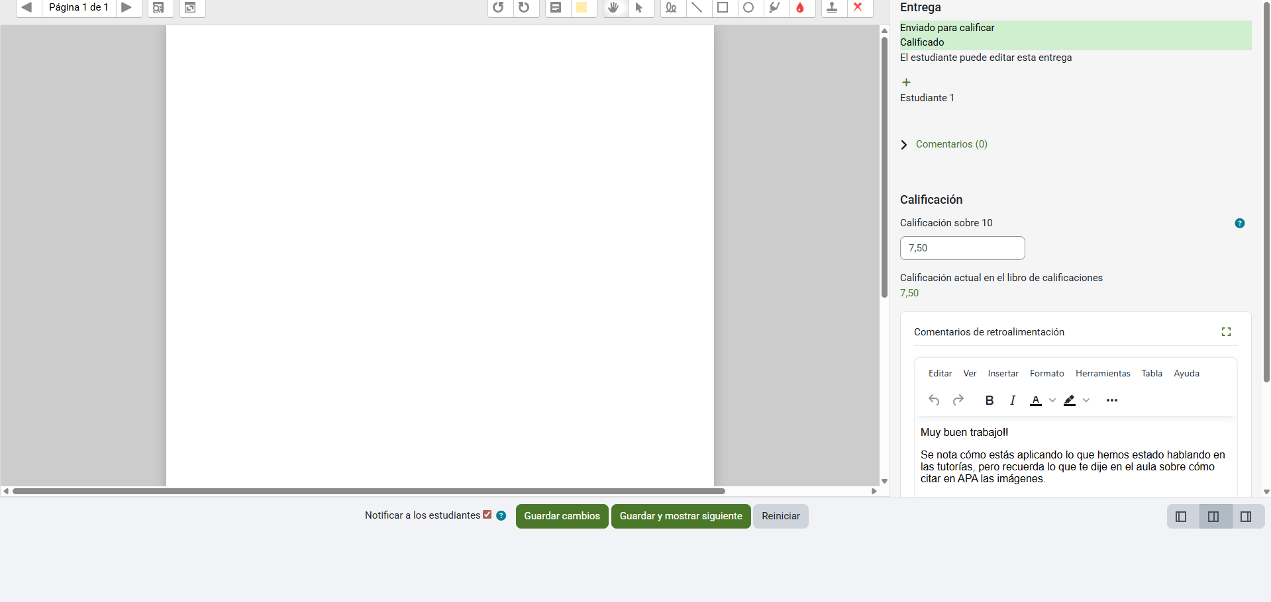Open the Insertar editor menu
Viewport: 1271px width, 602px height.
click(1003, 373)
